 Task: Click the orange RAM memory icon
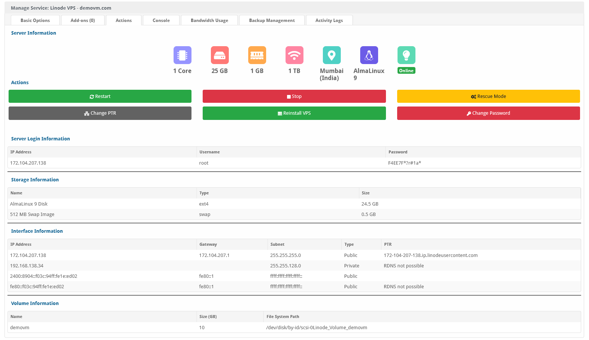click(257, 55)
